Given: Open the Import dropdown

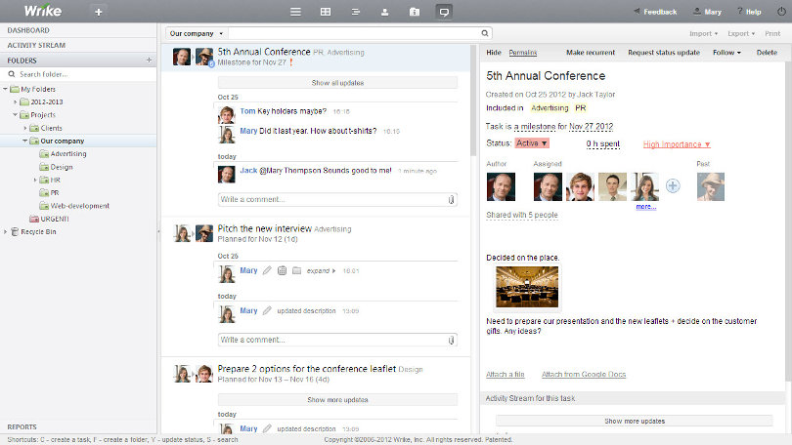Looking at the screenshot, I should pos(703,33).
